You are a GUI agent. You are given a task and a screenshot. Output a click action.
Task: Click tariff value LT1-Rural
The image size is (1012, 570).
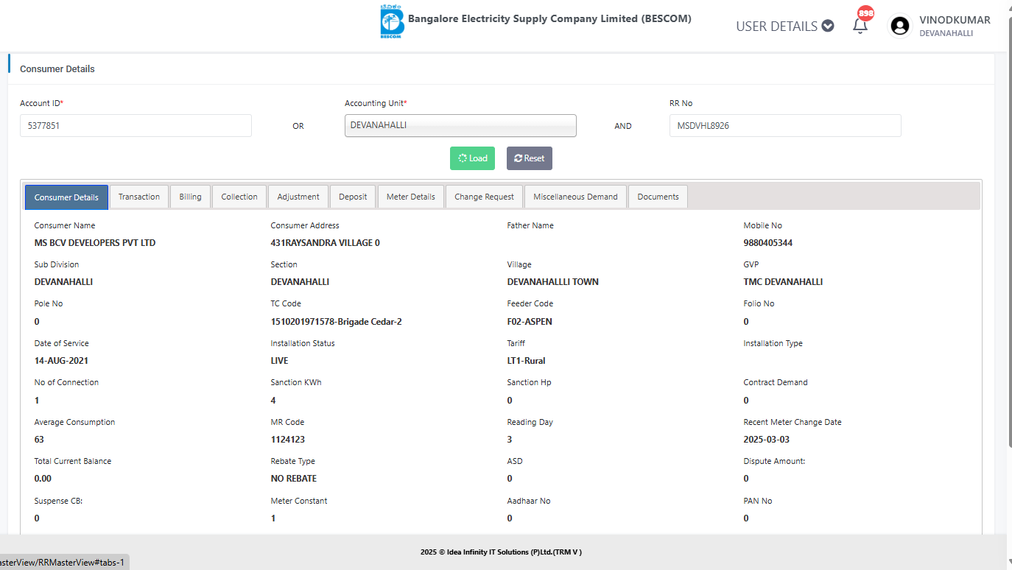(527, 361)
